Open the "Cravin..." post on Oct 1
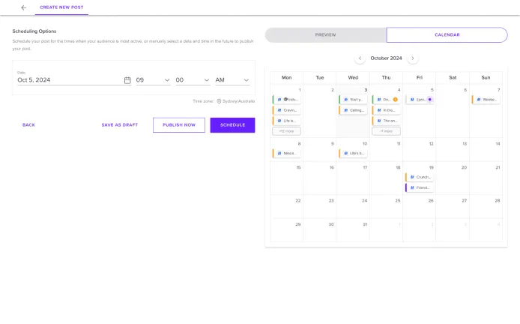The image size is (520, 324). 286,110
